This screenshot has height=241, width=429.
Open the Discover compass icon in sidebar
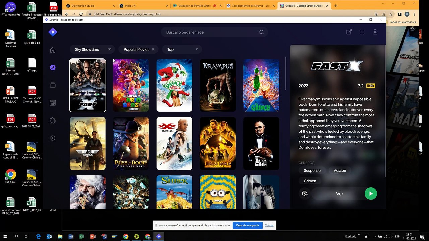coord(53,67)
